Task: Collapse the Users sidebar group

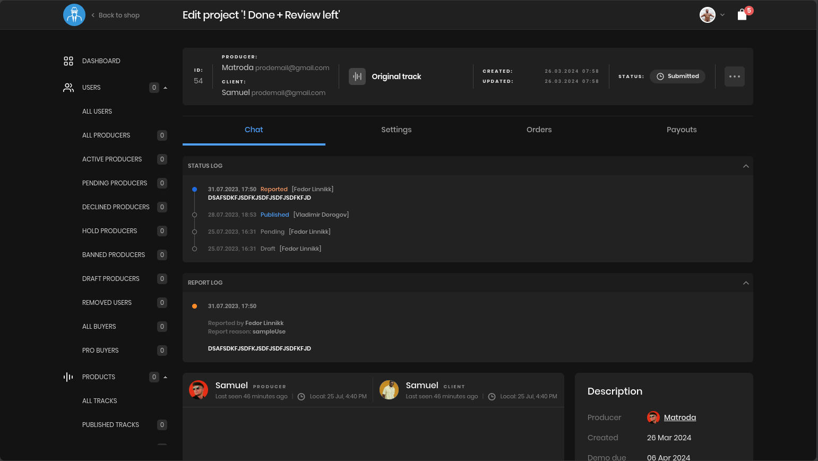Action: (x=165, y=88)
